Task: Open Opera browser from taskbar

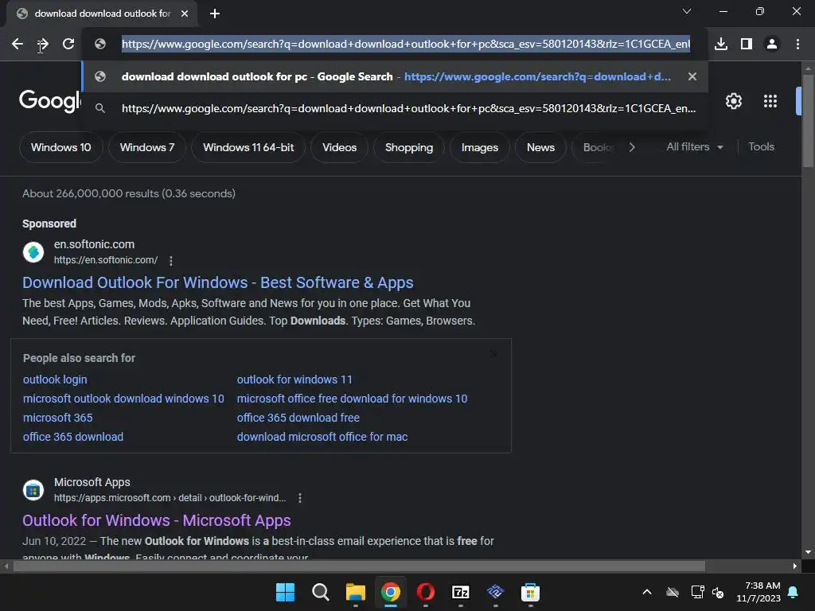Action: [x=426, y=592]
